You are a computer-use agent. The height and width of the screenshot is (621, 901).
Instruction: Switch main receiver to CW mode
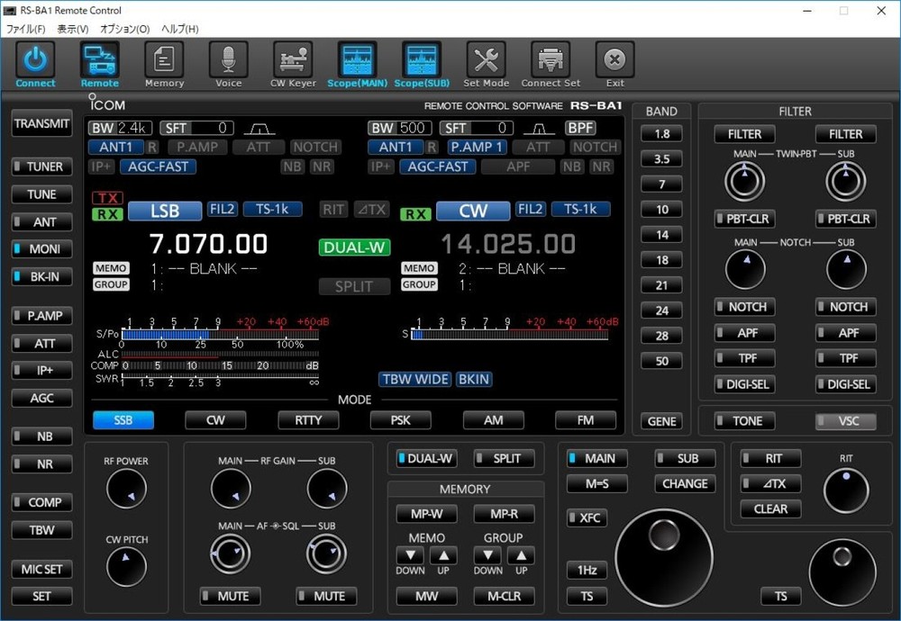click(x=215, y=419)
